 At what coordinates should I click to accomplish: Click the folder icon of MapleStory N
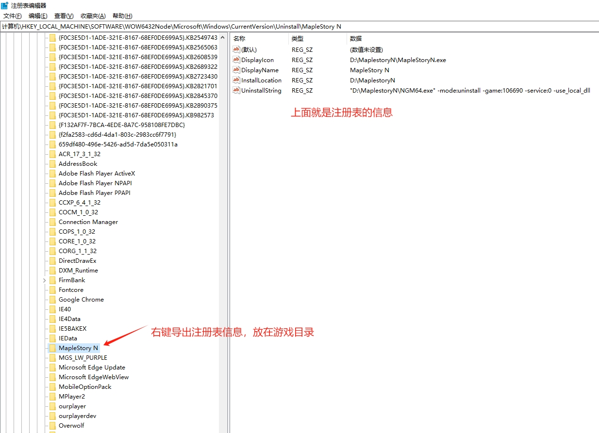(x=52, y=348)
